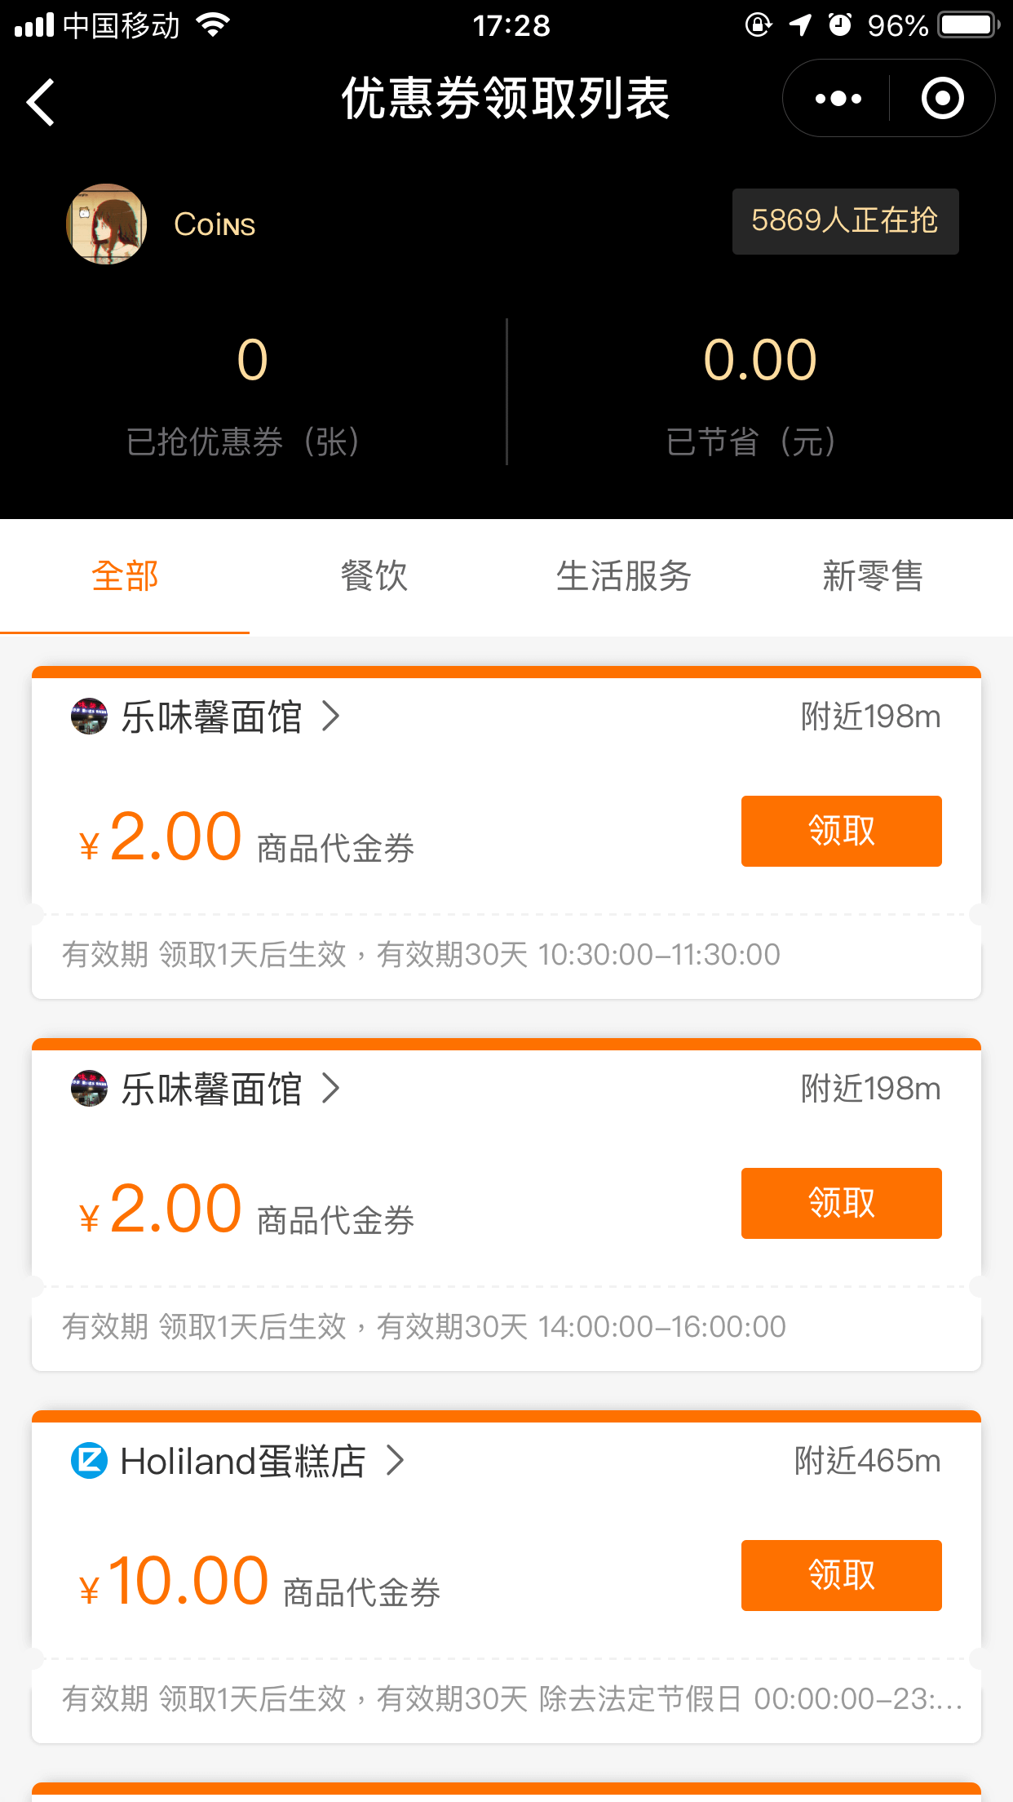
Task: Claim the 10:30–11:30 ¥2.00 coupon with 领取
Action: pos(841,831)
